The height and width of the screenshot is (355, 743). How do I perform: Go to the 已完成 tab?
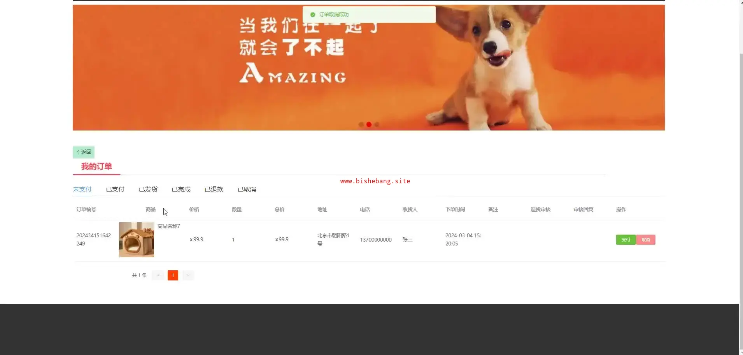pos(181,189)
